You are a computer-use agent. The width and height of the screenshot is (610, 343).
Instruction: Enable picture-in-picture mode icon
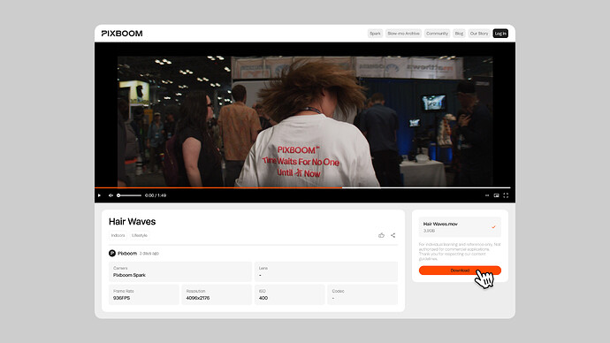[x=497, y=195]
